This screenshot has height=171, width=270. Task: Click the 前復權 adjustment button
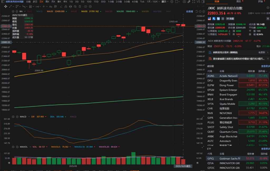[189, 12]
